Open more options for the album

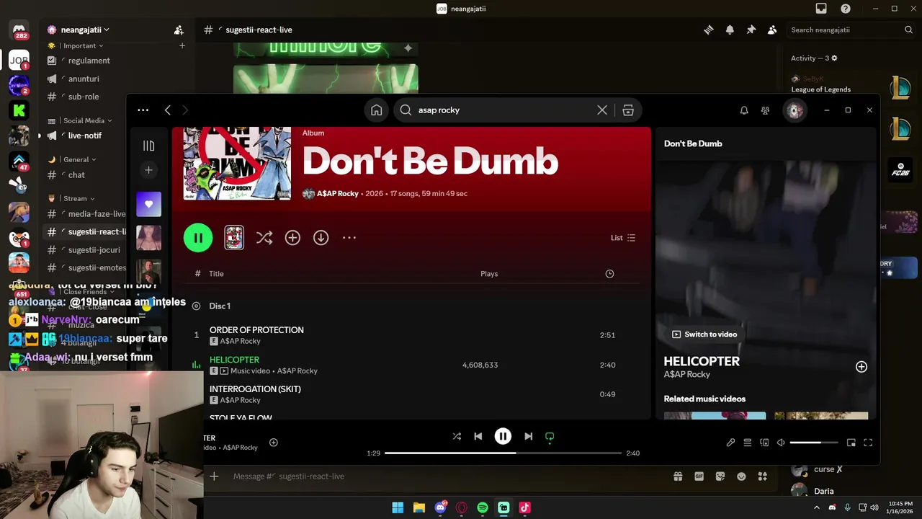pyautogui.click(x=349, y=238)
